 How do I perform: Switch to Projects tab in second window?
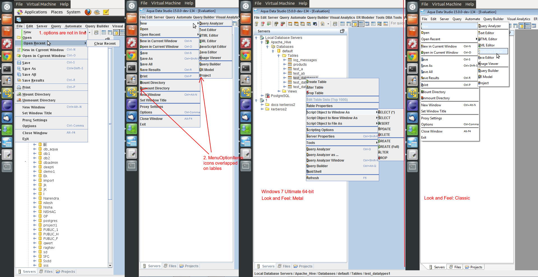(x=189, y=266)
